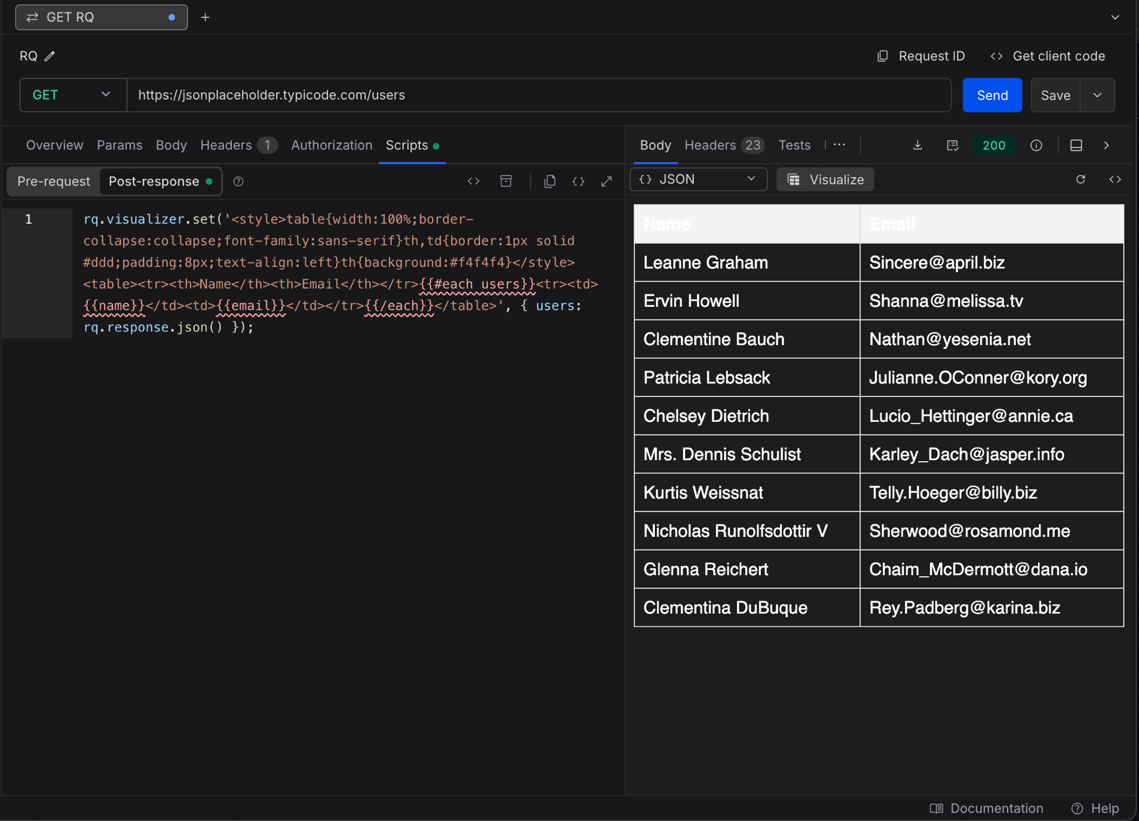Copy Request ID via clipboard icon

(x=883, y=56)
